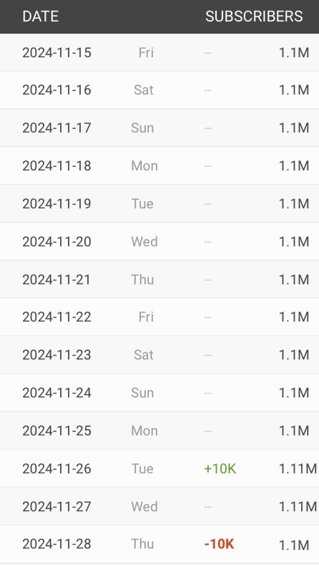Select the 2024-11-16 date entry
Screen dimensions: 319x565
(x=57, y=90)
